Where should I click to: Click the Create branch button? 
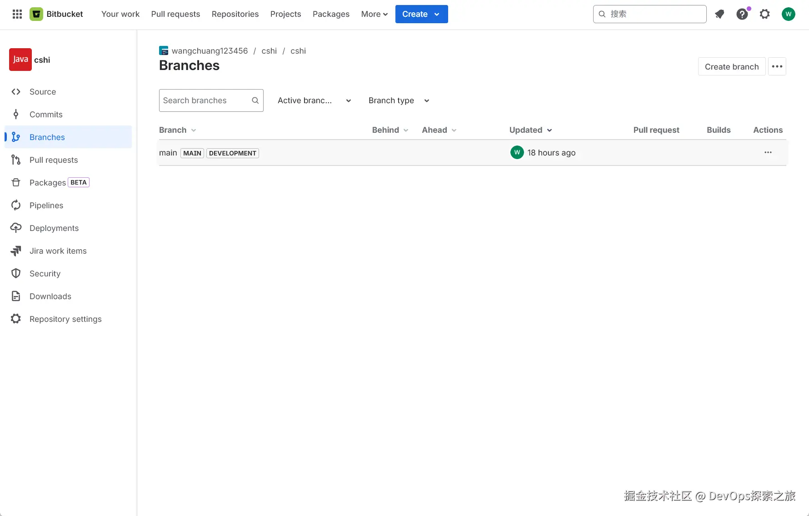(732, 66)
